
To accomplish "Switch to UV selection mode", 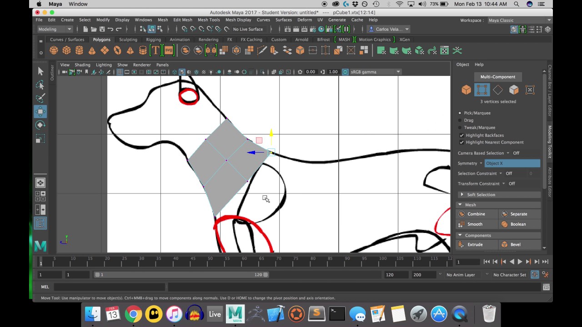I will click(x=530, y=90).
